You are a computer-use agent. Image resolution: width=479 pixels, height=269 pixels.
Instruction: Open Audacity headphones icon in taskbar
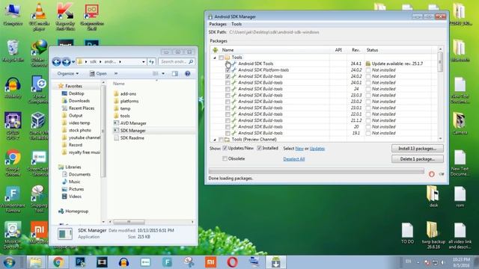(123, 262)
